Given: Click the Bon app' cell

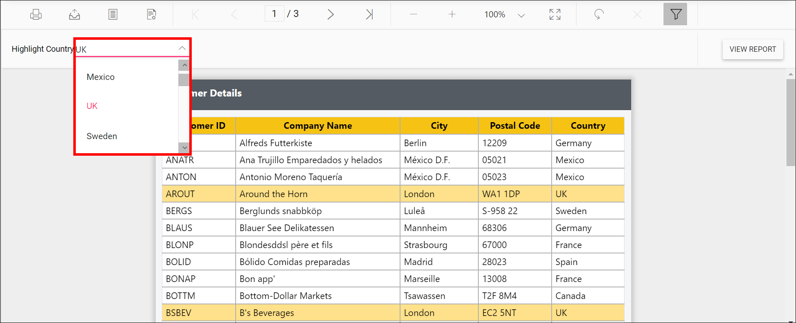Looking at the screenshot, I should click(x=318, y=279).
